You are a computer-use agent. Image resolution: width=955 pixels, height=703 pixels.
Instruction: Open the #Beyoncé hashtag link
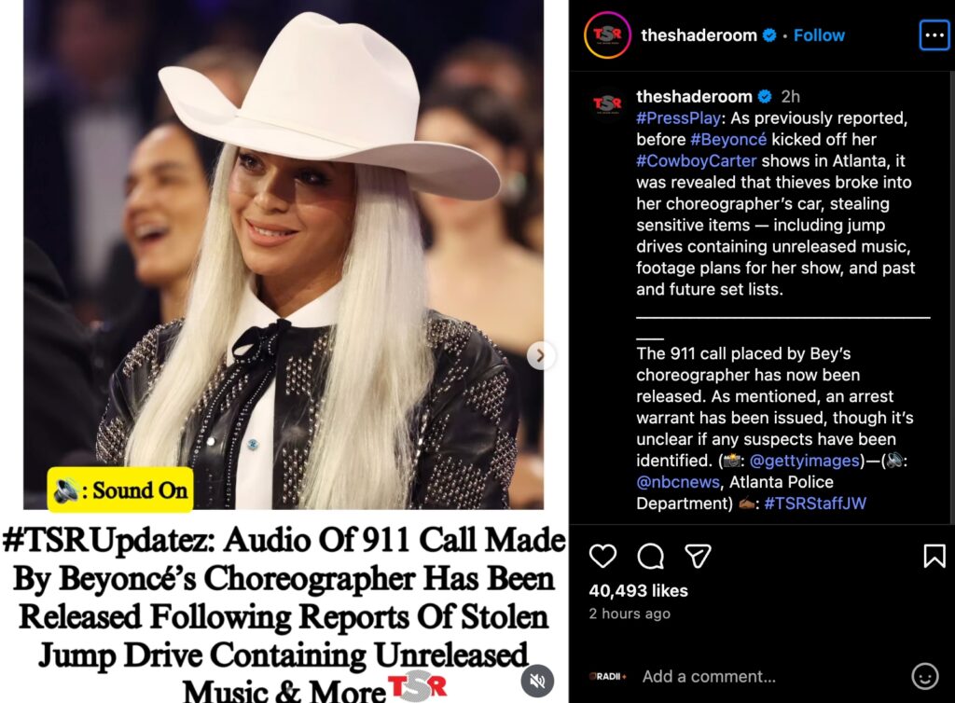click(728, 139)
